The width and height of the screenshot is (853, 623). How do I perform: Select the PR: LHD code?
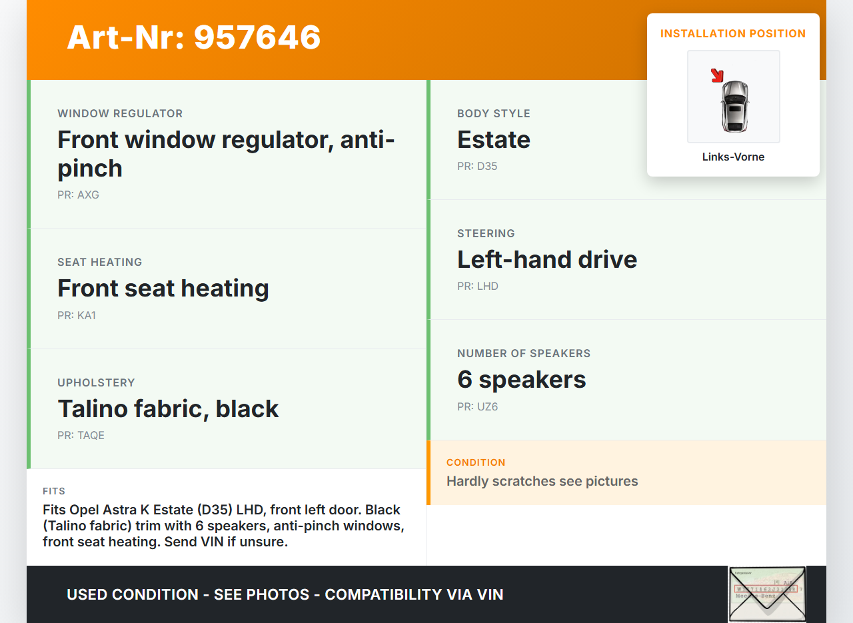(478, 287)
